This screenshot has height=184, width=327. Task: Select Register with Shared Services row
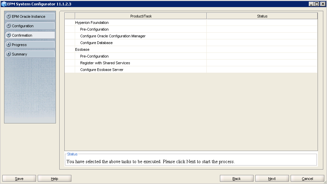coord(191,63)
